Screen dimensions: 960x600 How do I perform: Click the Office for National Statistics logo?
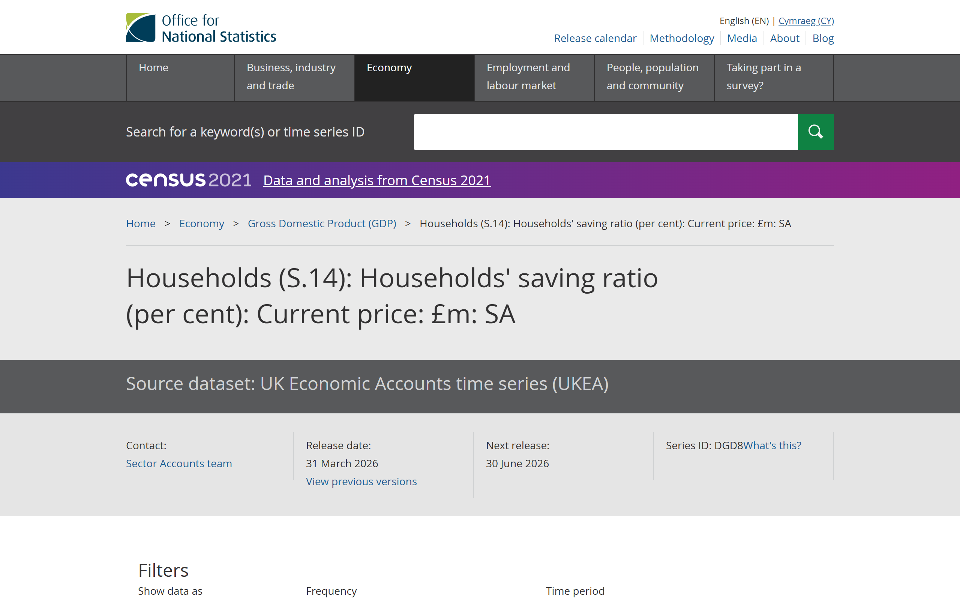(x=201, y=28)
